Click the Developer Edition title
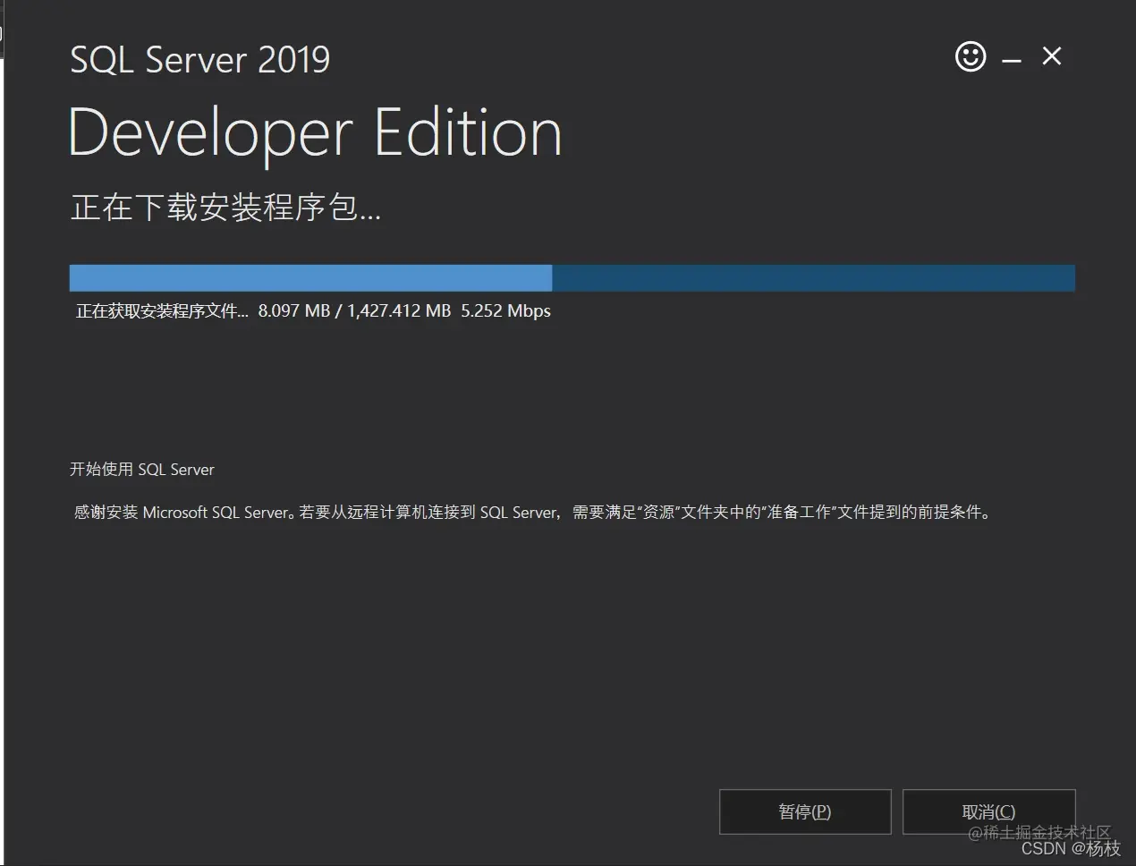Viewport: 1136px width, 866px height. [x=315, y=133]
